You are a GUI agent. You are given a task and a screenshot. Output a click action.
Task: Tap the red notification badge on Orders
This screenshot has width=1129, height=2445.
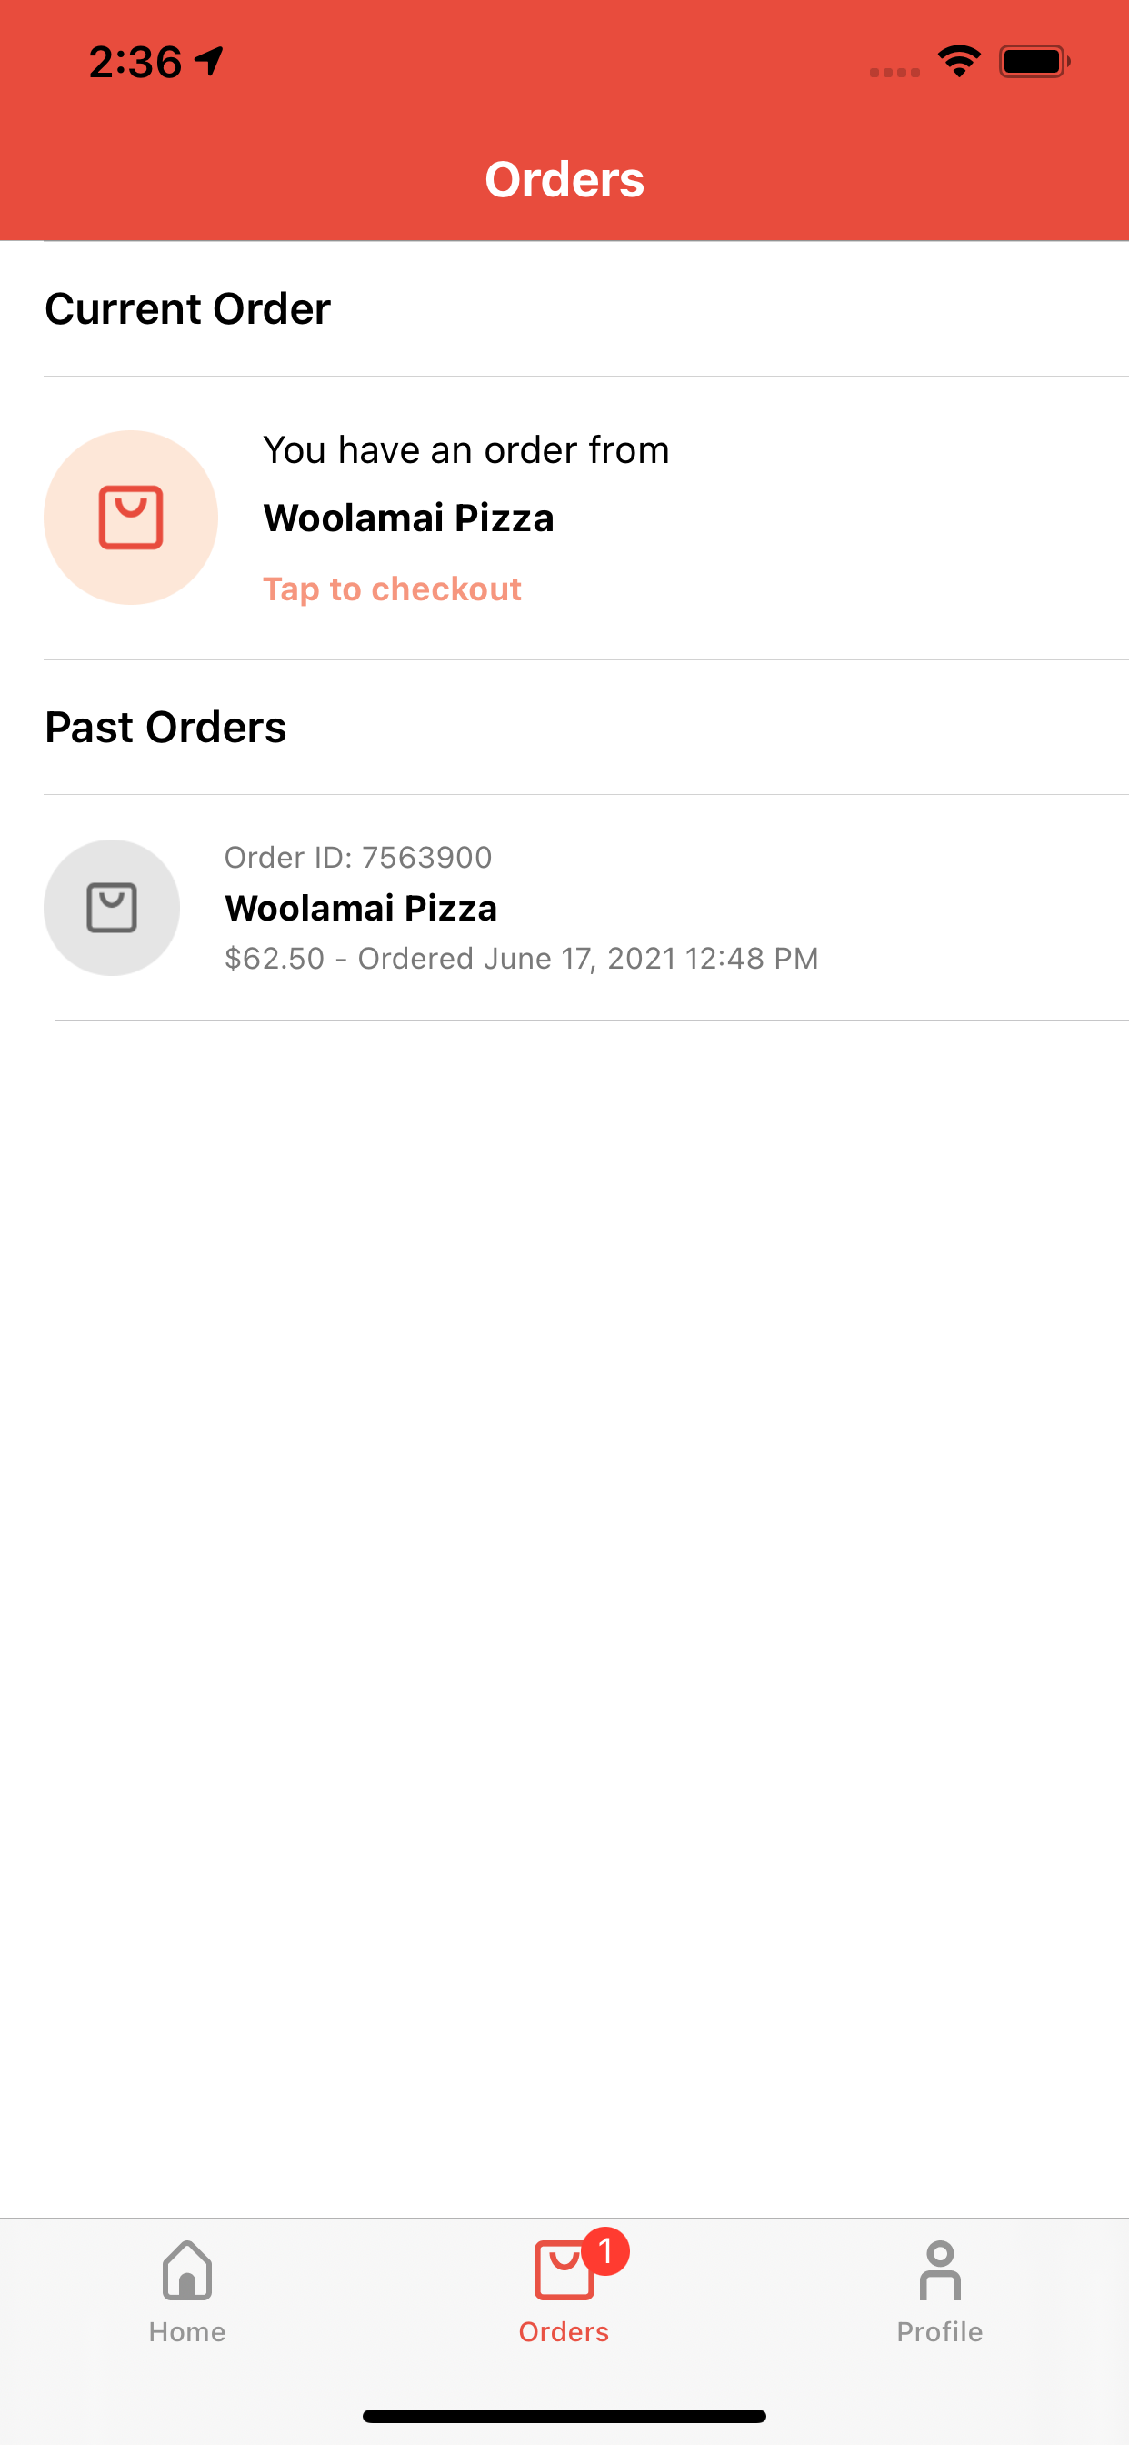(x=605, y=2250)
